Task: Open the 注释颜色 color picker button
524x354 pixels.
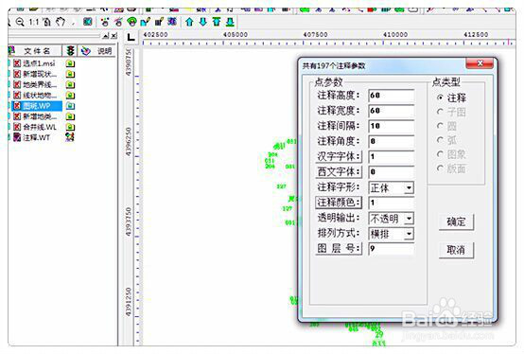Action: click(x=339, y=203)
